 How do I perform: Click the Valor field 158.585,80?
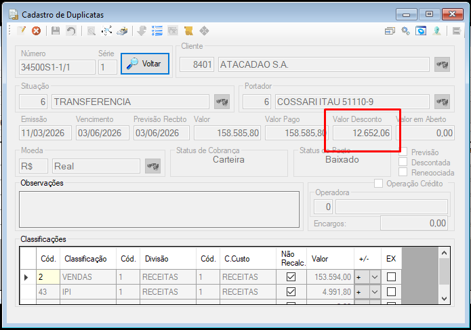pyautogui.click(x=228, y=133)
